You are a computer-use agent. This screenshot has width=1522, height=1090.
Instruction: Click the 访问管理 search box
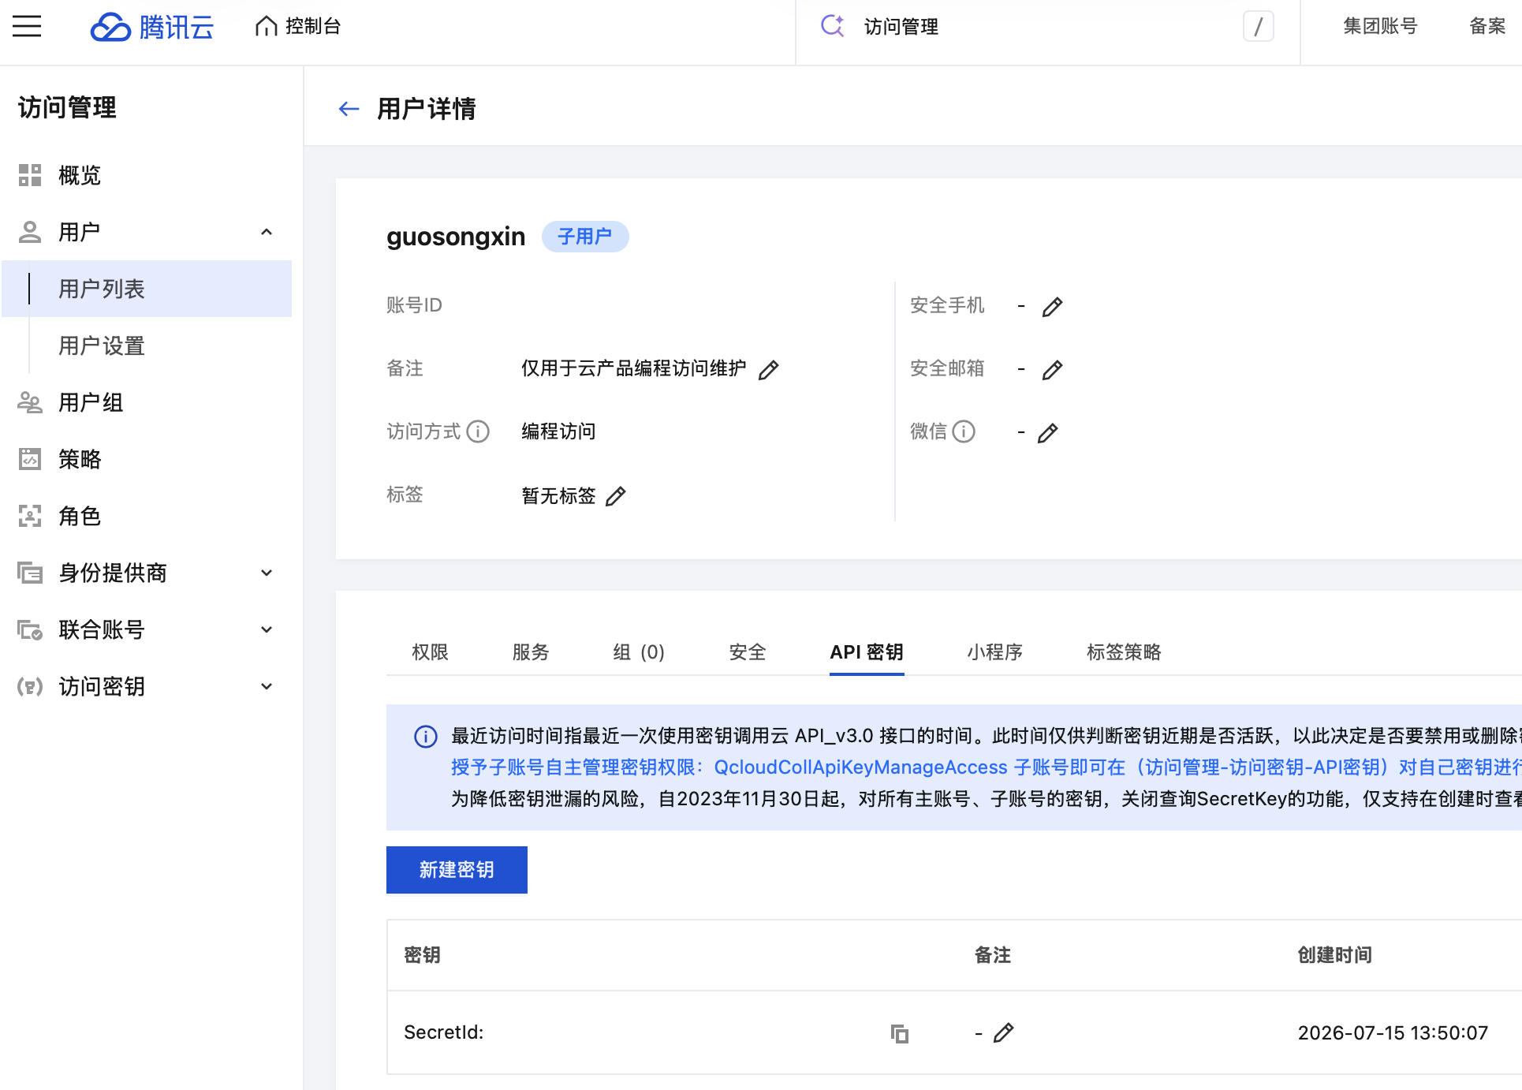pos(1047,27)
